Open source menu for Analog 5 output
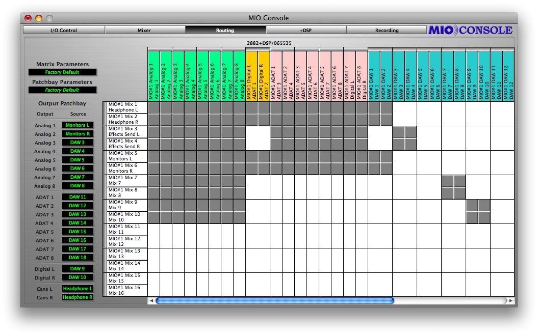Screen dimensions: 538x335 pyautogui.click(x=78, y=160)
